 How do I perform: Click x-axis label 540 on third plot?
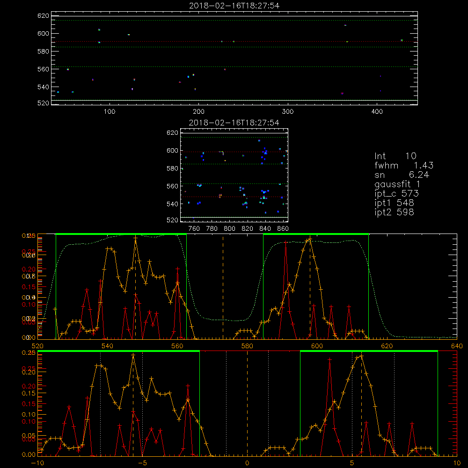tap(107, 346)
